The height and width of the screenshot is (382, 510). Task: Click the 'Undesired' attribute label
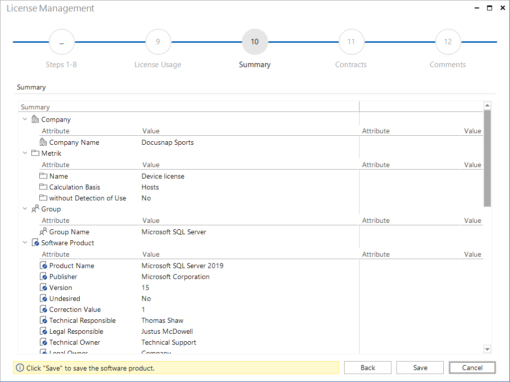coord(64,298)
